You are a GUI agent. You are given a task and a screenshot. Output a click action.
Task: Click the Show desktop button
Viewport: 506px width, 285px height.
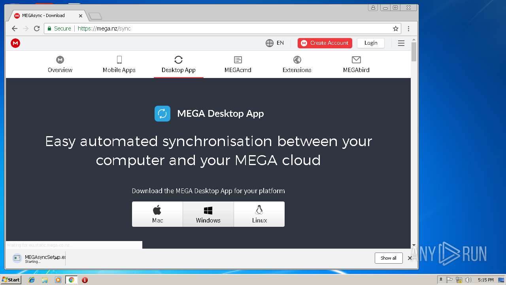coord(502,280)
